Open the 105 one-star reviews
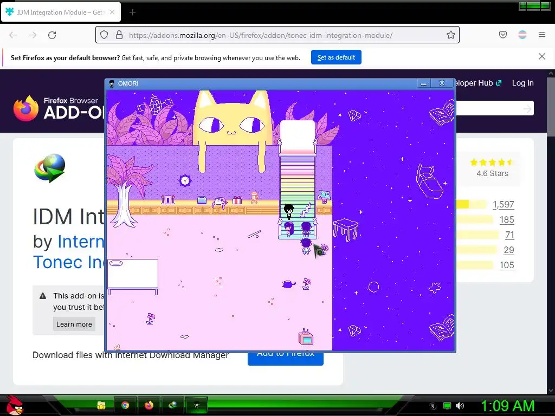 tap(507, 265)
